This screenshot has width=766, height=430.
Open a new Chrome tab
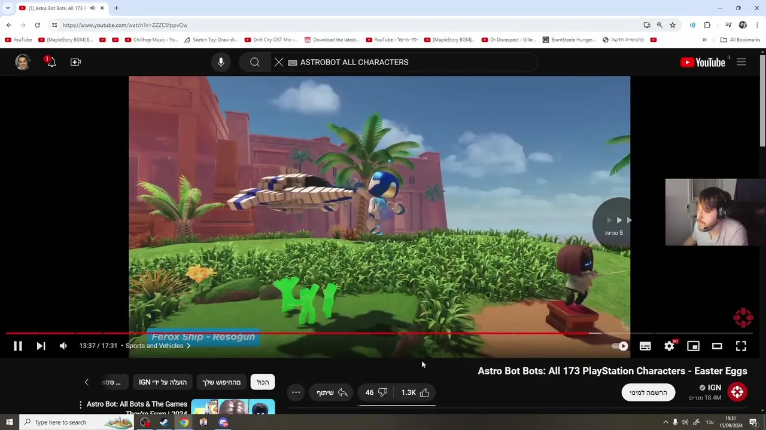tap(116, 8)
